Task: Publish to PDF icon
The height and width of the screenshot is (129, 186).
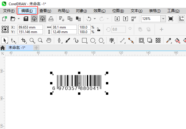Action: 134,19
